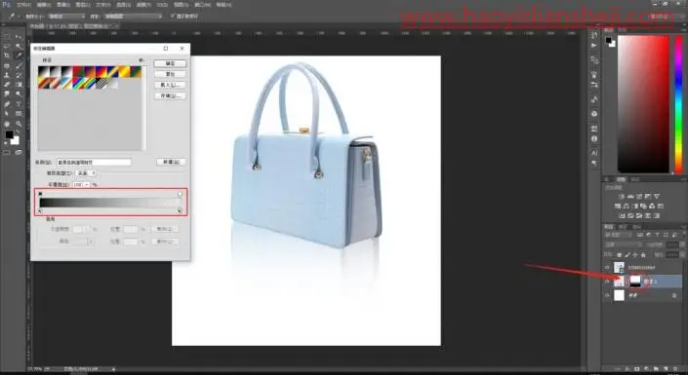Select the Horizontal Type tool

pyautogui.click(x=19, y=104)
